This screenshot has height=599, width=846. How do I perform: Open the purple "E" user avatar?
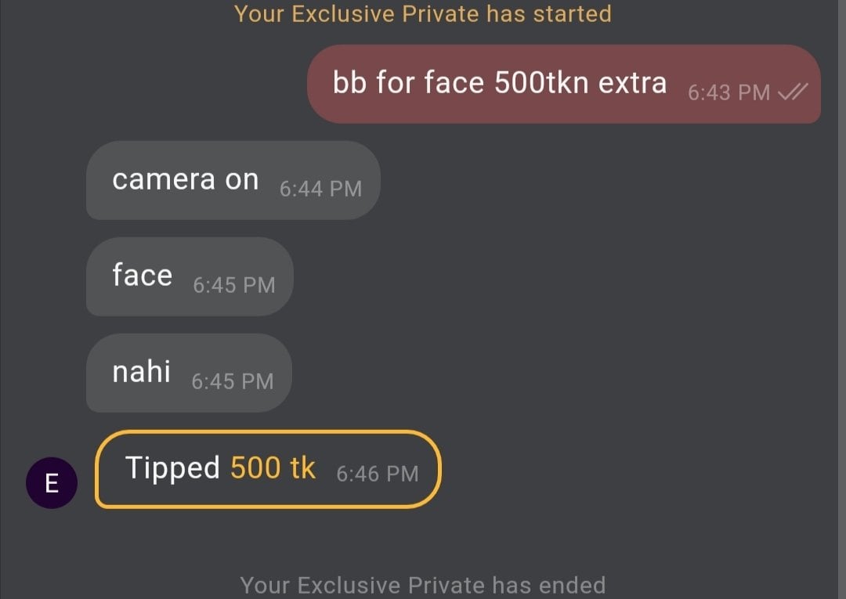pos(52,483)
